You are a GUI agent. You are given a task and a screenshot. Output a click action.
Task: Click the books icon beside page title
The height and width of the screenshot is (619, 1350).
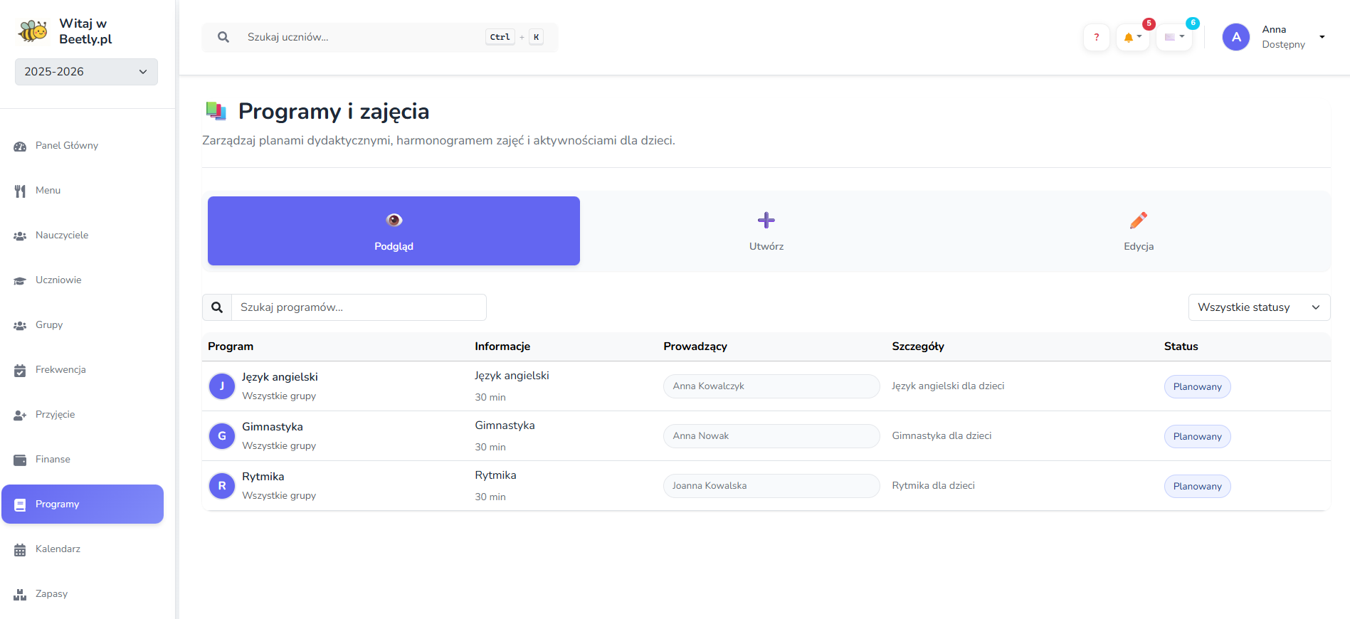pyautogui.click(x=216, y=111)
